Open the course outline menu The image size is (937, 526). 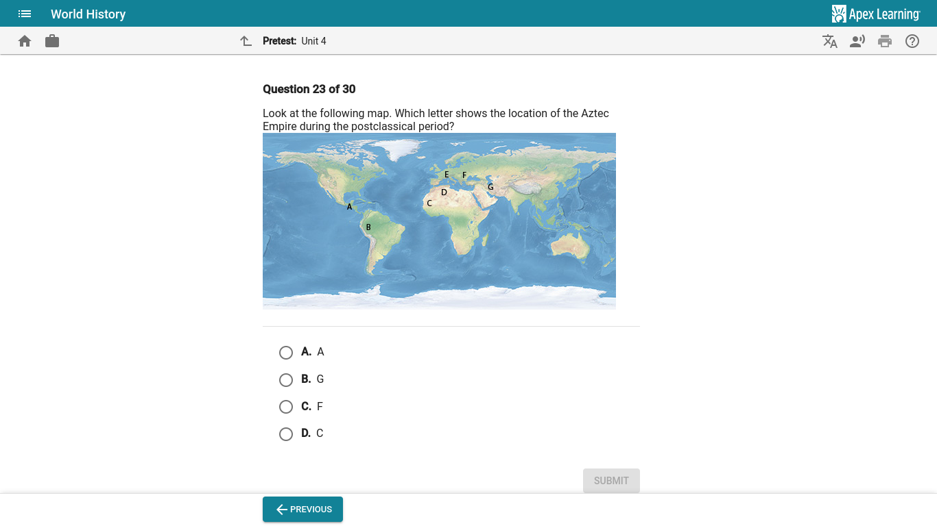click(25, 14)
